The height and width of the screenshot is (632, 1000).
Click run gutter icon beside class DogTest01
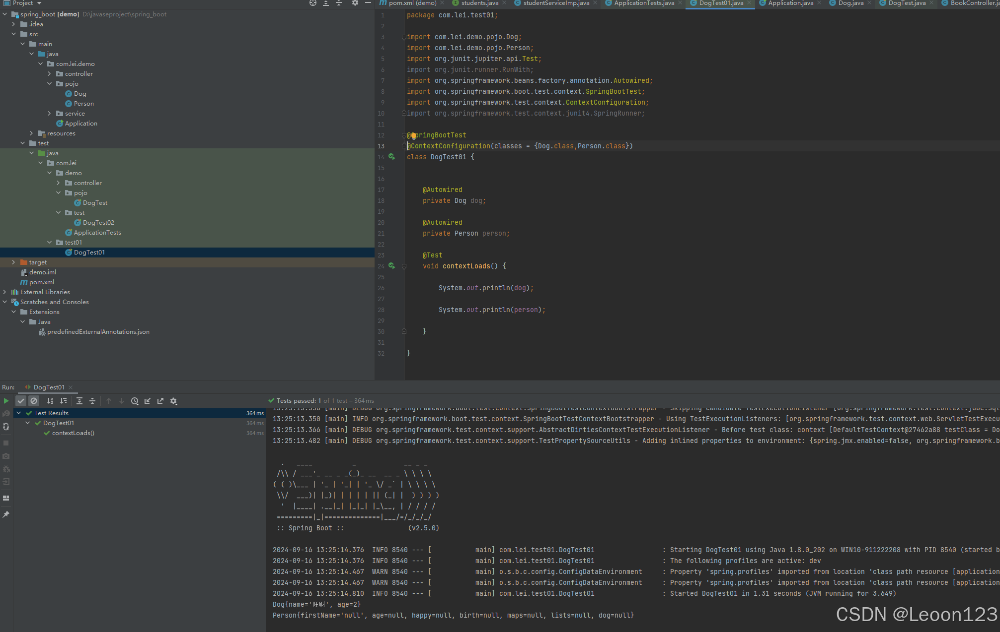[x=391, y=157]
